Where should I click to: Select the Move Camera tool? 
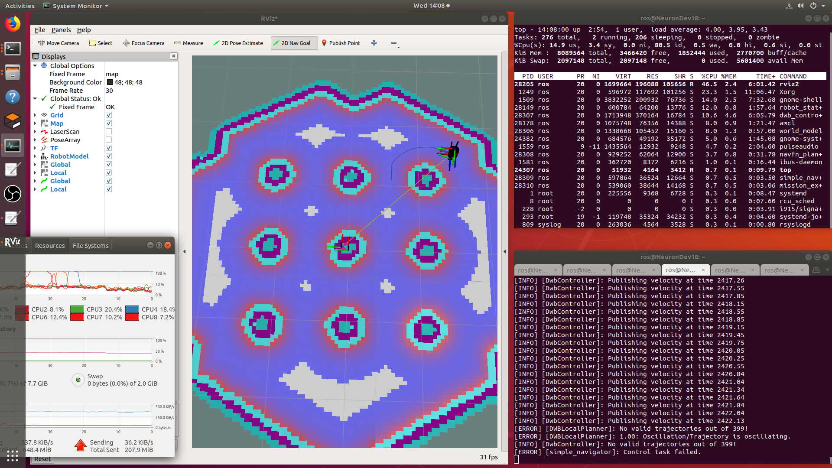pos(58,43)
